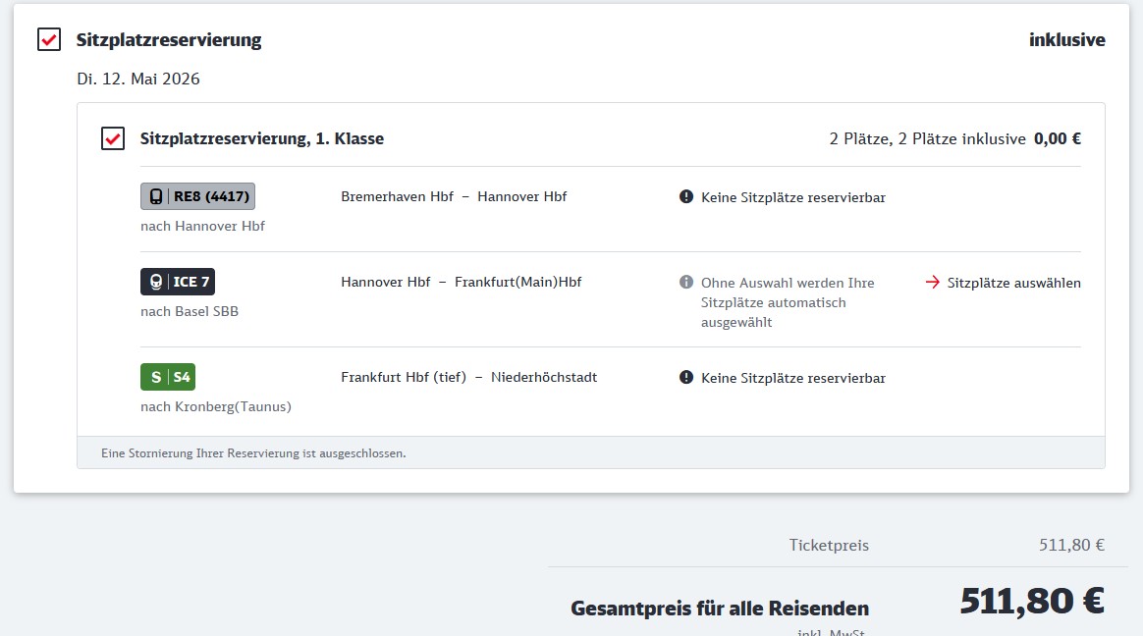This screenshot has width=1143, height=636.
Task: Click the cancellation excluded notice text
Action: point(253,453)
